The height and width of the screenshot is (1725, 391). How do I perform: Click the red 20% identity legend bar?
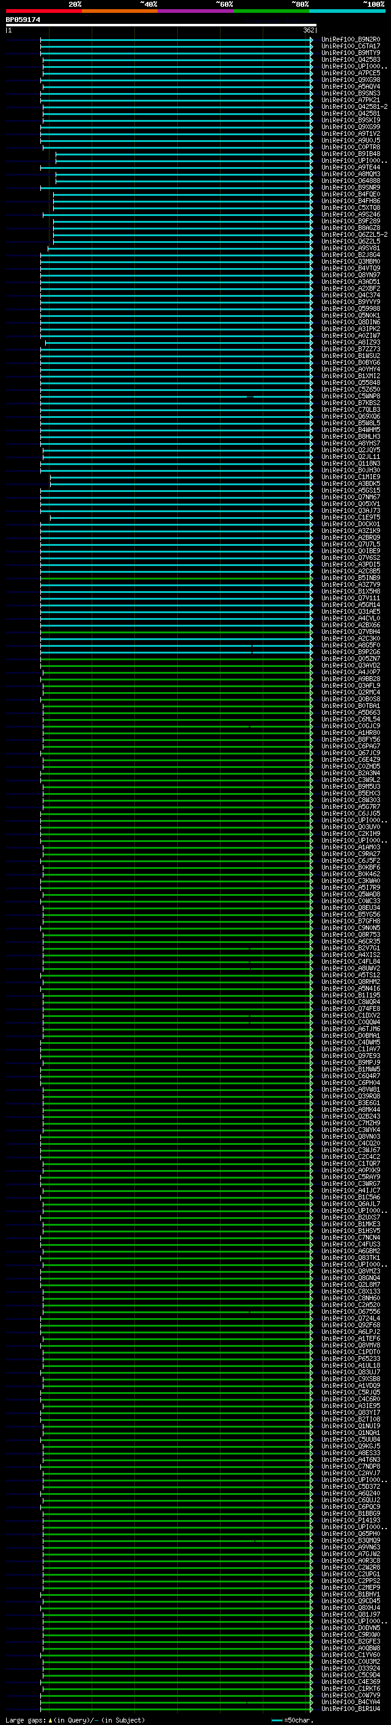43,11
